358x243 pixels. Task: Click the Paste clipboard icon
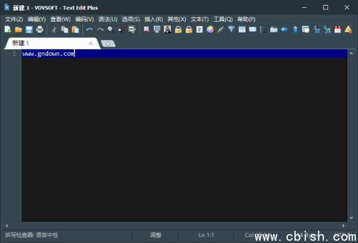tap(76, 30)
